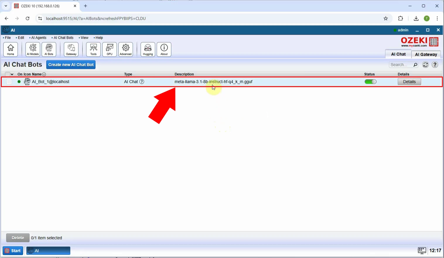Screen dimensions: 444x258
Task: Tick the select-all checkbox in header
Action: [8, 74]
